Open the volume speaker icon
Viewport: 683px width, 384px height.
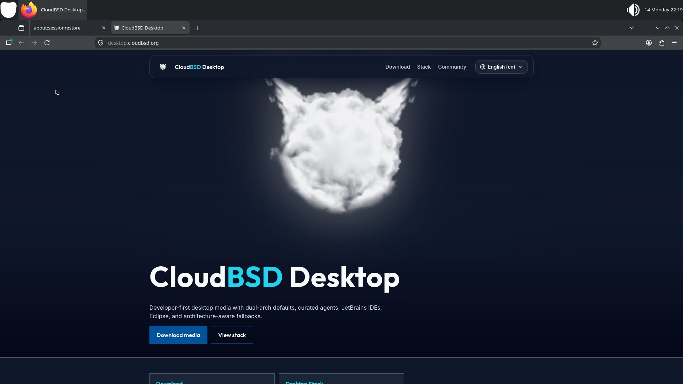point(633,10)
